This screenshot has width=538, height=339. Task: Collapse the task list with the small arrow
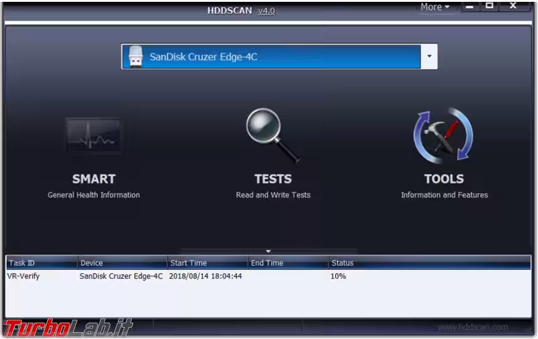click(268, 251)
